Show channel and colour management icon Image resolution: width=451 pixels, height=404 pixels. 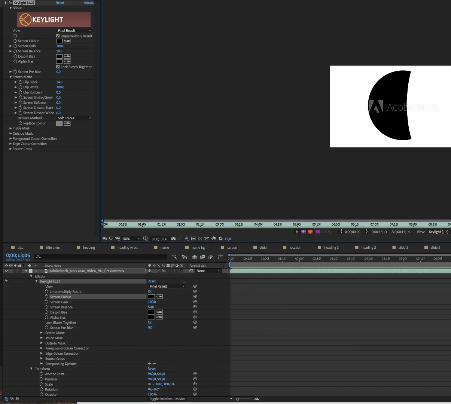[187, 239]
